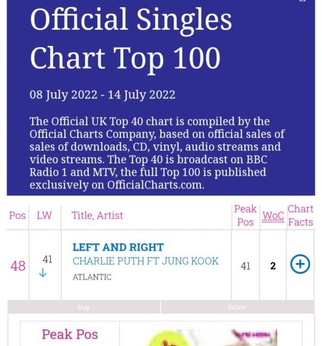Select the listen tab

tap(237, 307)
